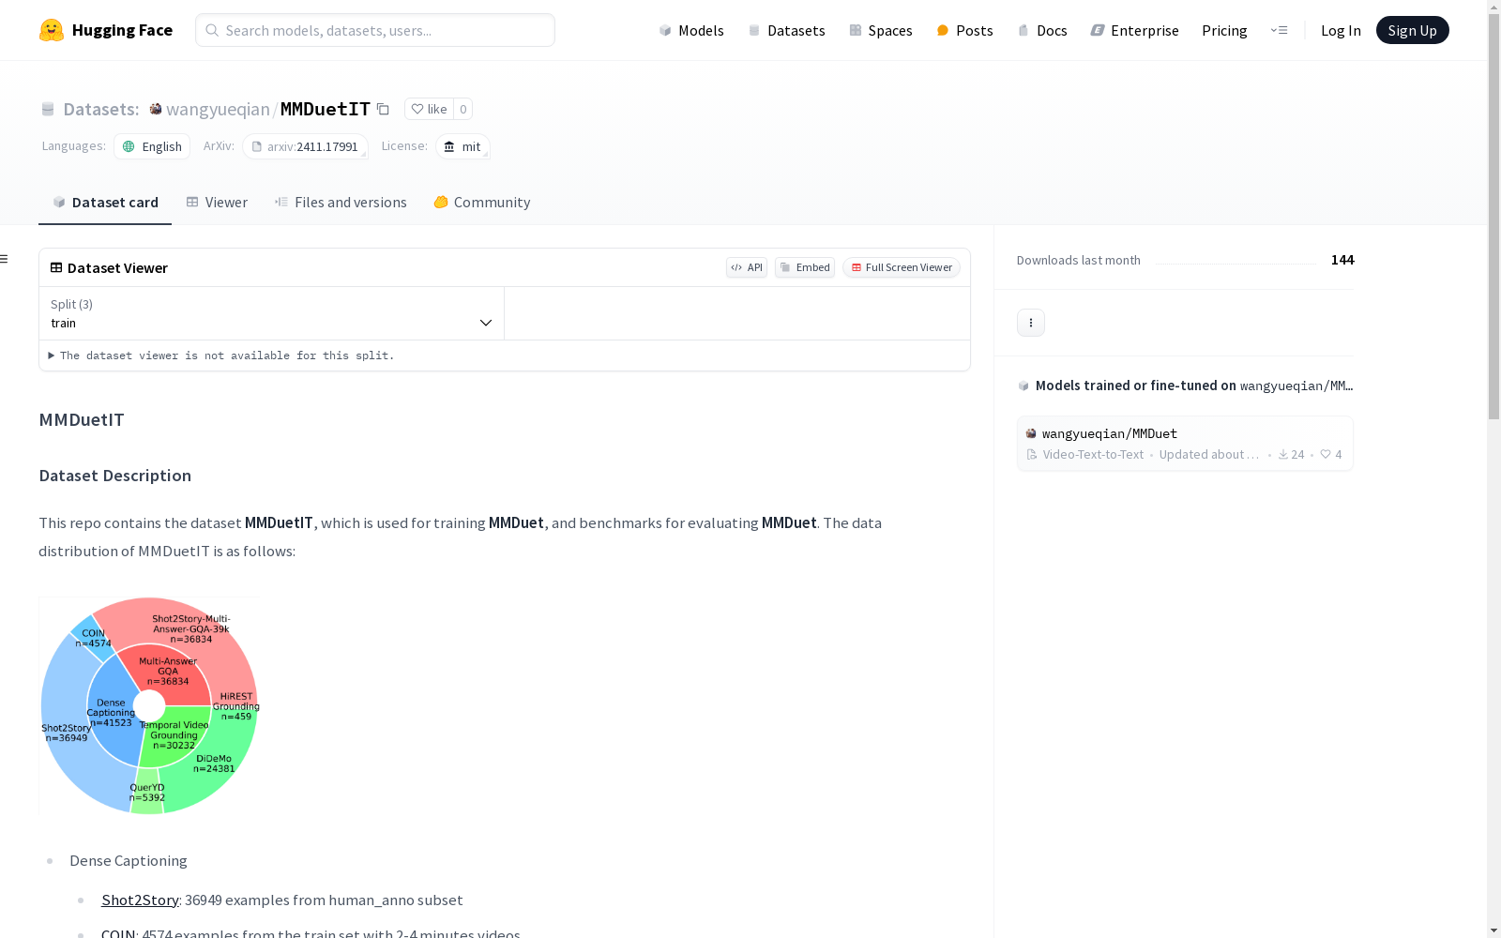Click the like count number 0
This screenshot has height=938, width=1501.
[462, 109]
